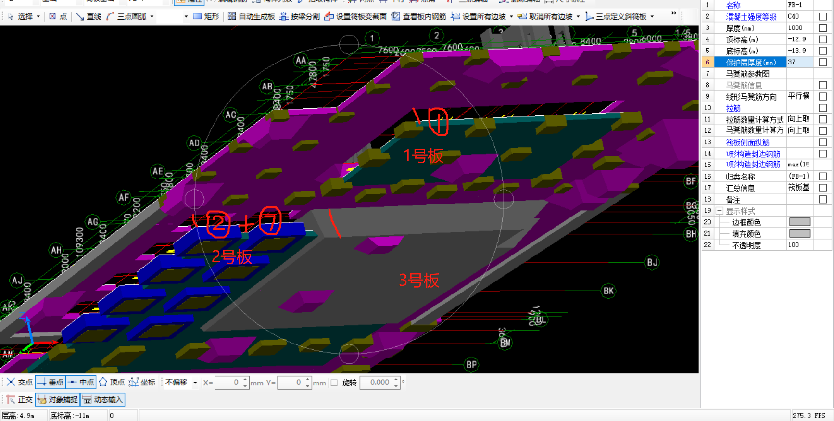Activate the 直线 line drawing tool

tap(88, 16)
